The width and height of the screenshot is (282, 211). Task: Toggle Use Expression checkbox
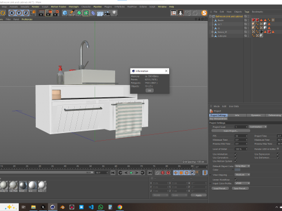click(x=278, y=154)
